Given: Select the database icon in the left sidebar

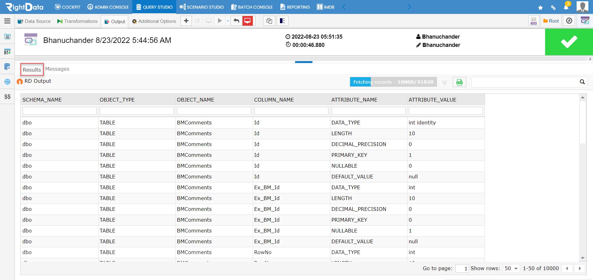Looking at the screenshot, I should pos(7,66).
